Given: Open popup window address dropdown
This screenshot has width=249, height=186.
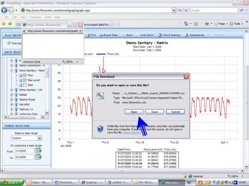Looking at the screenshot, I should click(80, 31).
